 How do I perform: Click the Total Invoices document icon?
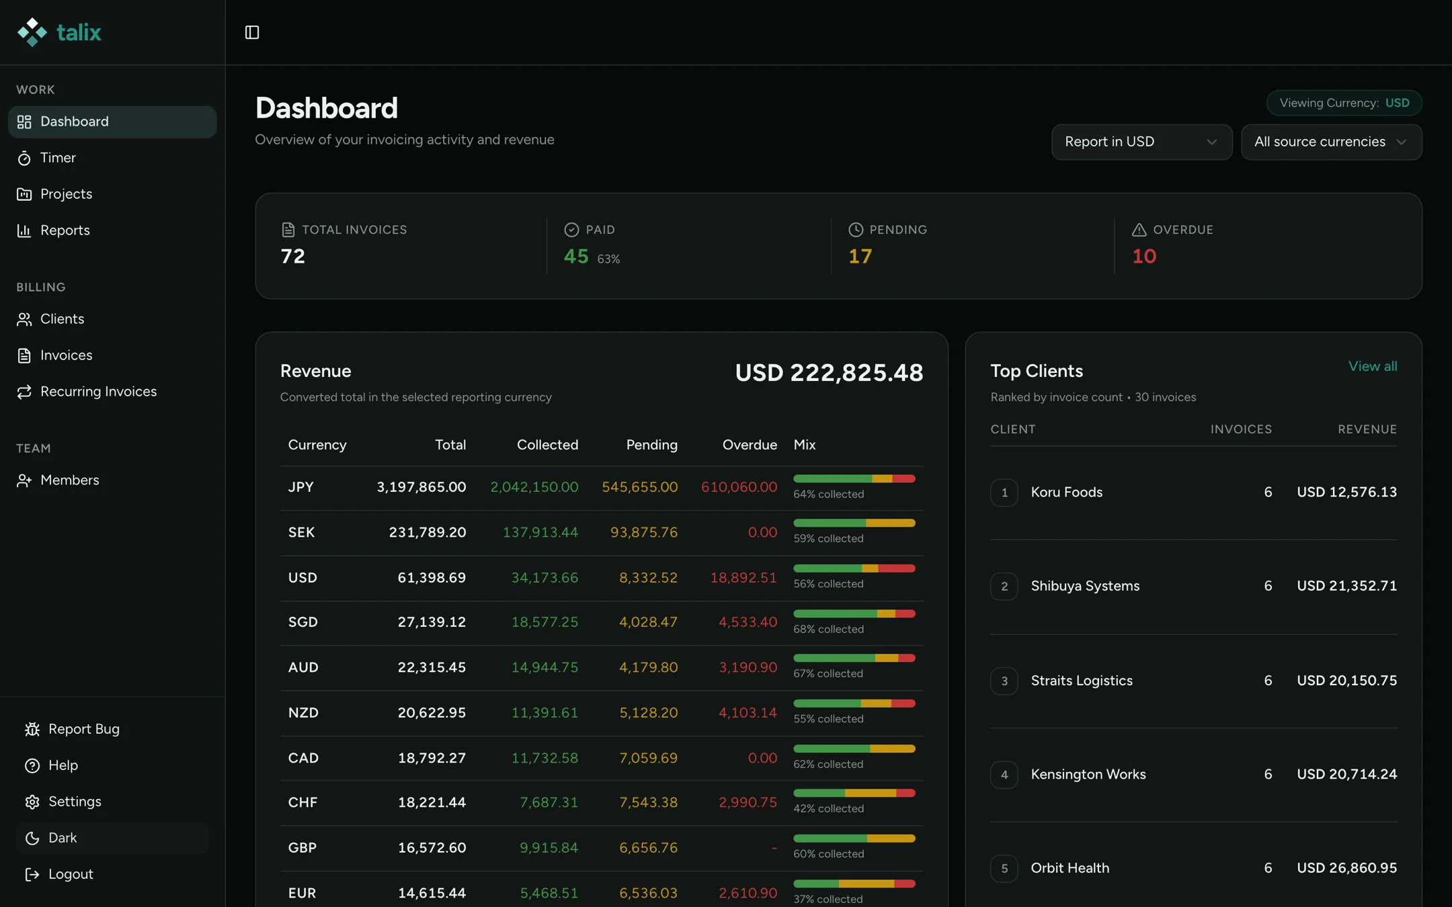click(288, 230)
